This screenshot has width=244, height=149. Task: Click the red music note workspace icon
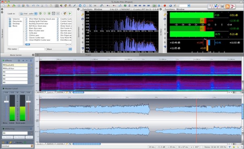[x=233, y=6]
